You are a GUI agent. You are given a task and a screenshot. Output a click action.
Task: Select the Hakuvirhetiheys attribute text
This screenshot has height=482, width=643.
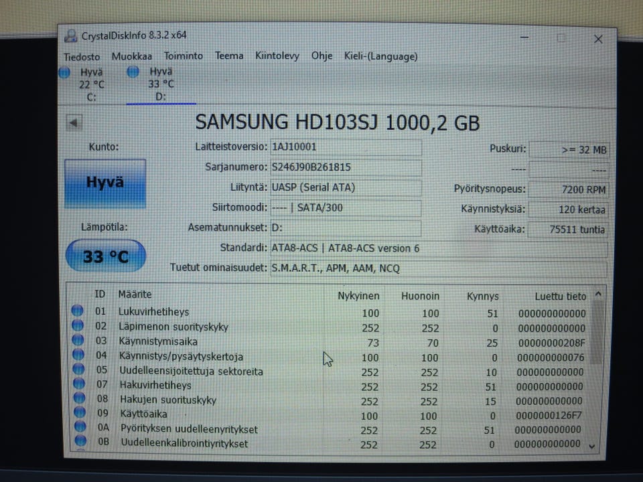155,386
